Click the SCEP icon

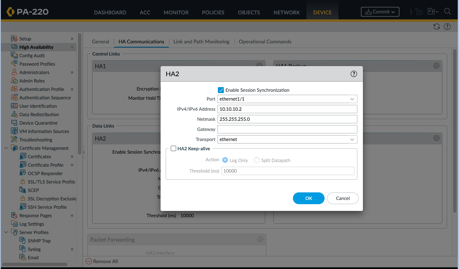point(22,190)
